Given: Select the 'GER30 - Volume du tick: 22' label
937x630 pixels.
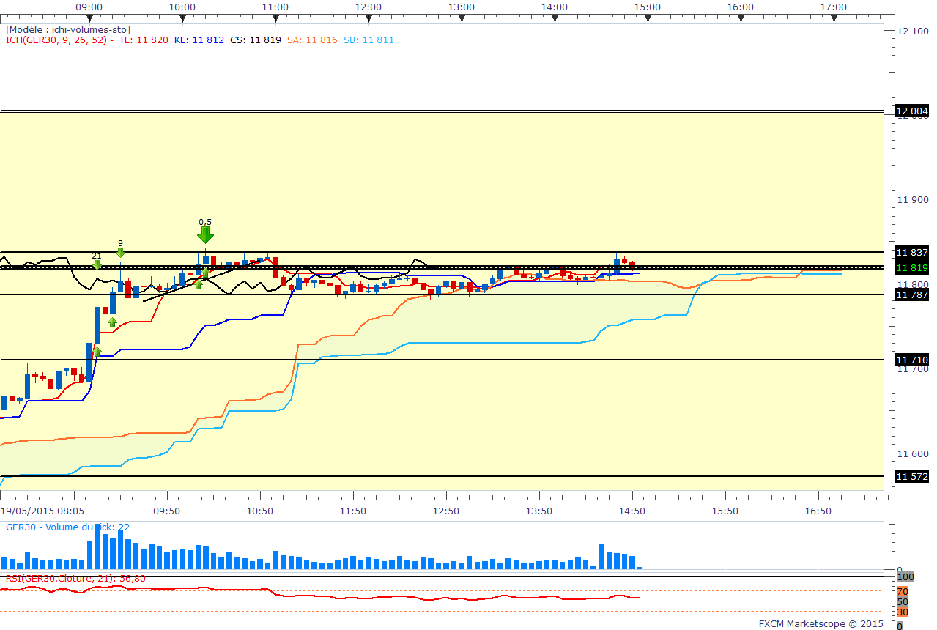Looking at the screenshot, I should tap(67, 527).
